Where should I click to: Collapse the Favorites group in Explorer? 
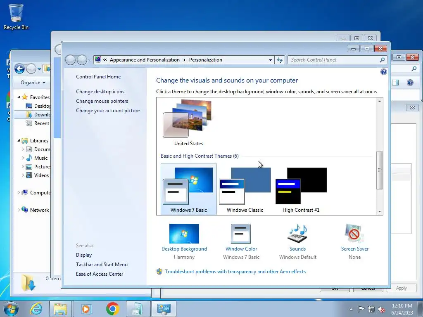[x=19, y=97]
